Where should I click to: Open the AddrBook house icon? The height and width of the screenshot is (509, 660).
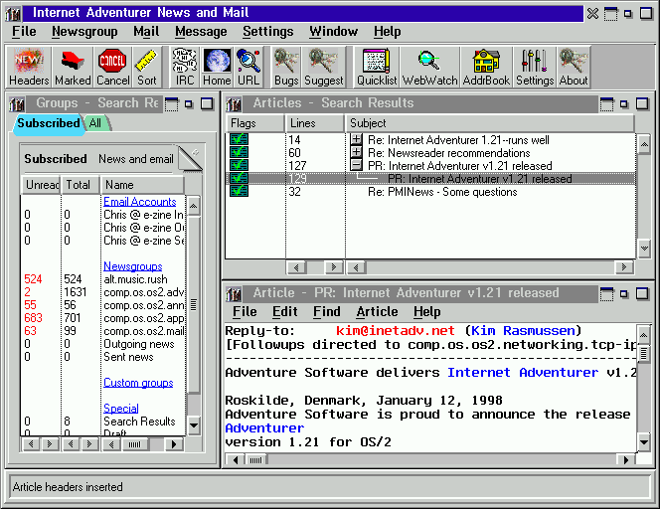tap(486, 68)
